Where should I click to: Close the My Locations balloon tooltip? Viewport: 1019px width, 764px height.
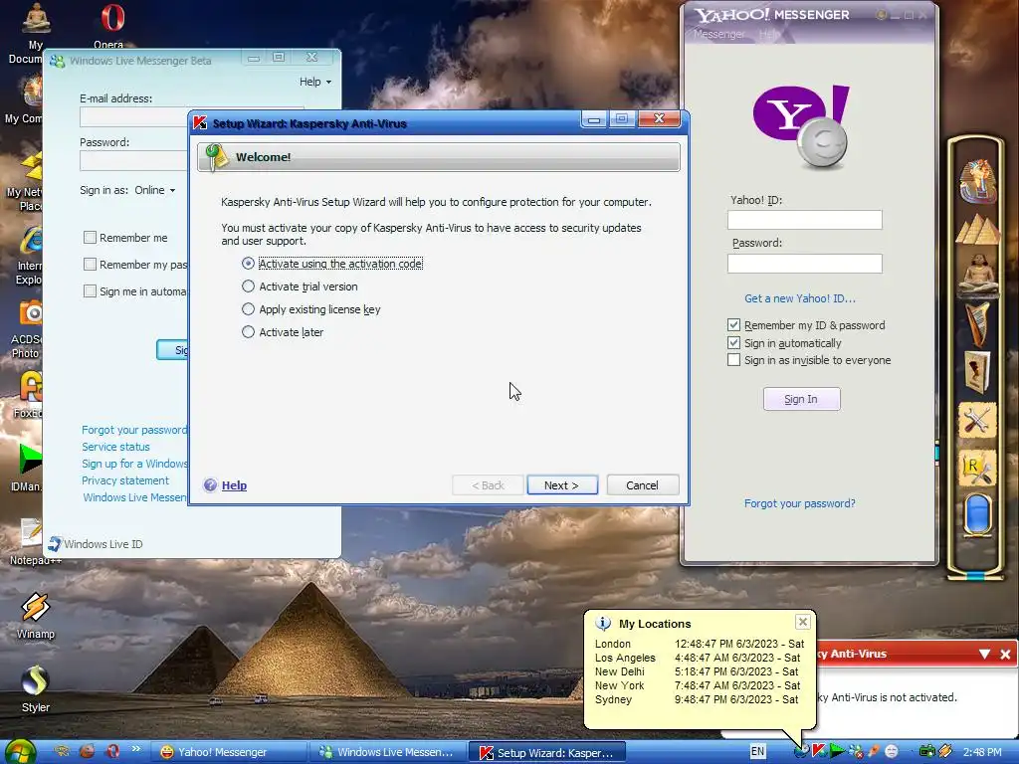click(803, 622)
